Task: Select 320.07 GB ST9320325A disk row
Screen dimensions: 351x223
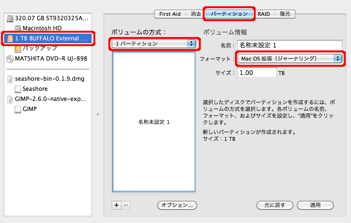Action: (48, 18)
